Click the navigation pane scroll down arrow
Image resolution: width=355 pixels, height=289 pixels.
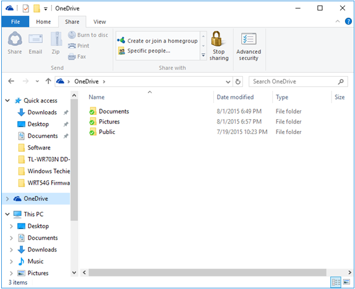tap(74, 272)
